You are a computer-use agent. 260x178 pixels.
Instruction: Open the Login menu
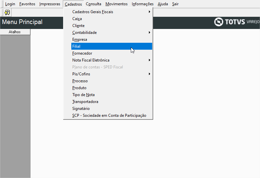click(x=10, y=4)
